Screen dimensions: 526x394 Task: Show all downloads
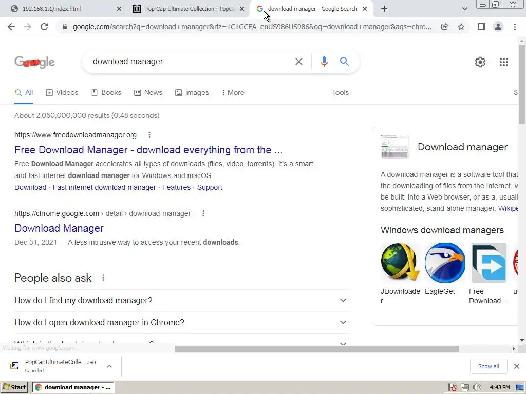click(489, 366)
